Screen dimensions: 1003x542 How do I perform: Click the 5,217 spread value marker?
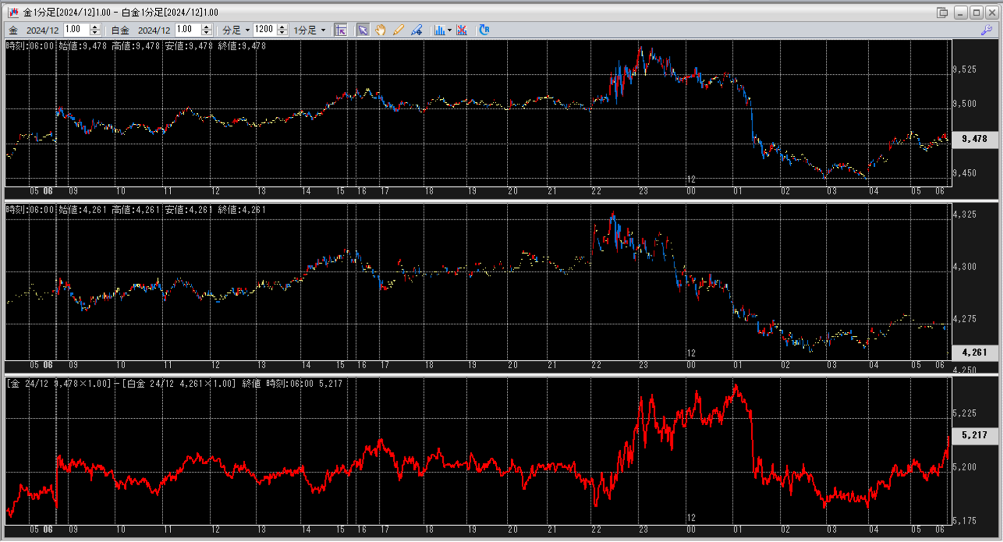pos(974,435)
